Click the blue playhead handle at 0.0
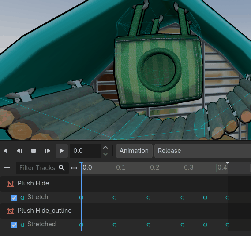This screenshot has height=236, width=251. [x=81, y=163]
